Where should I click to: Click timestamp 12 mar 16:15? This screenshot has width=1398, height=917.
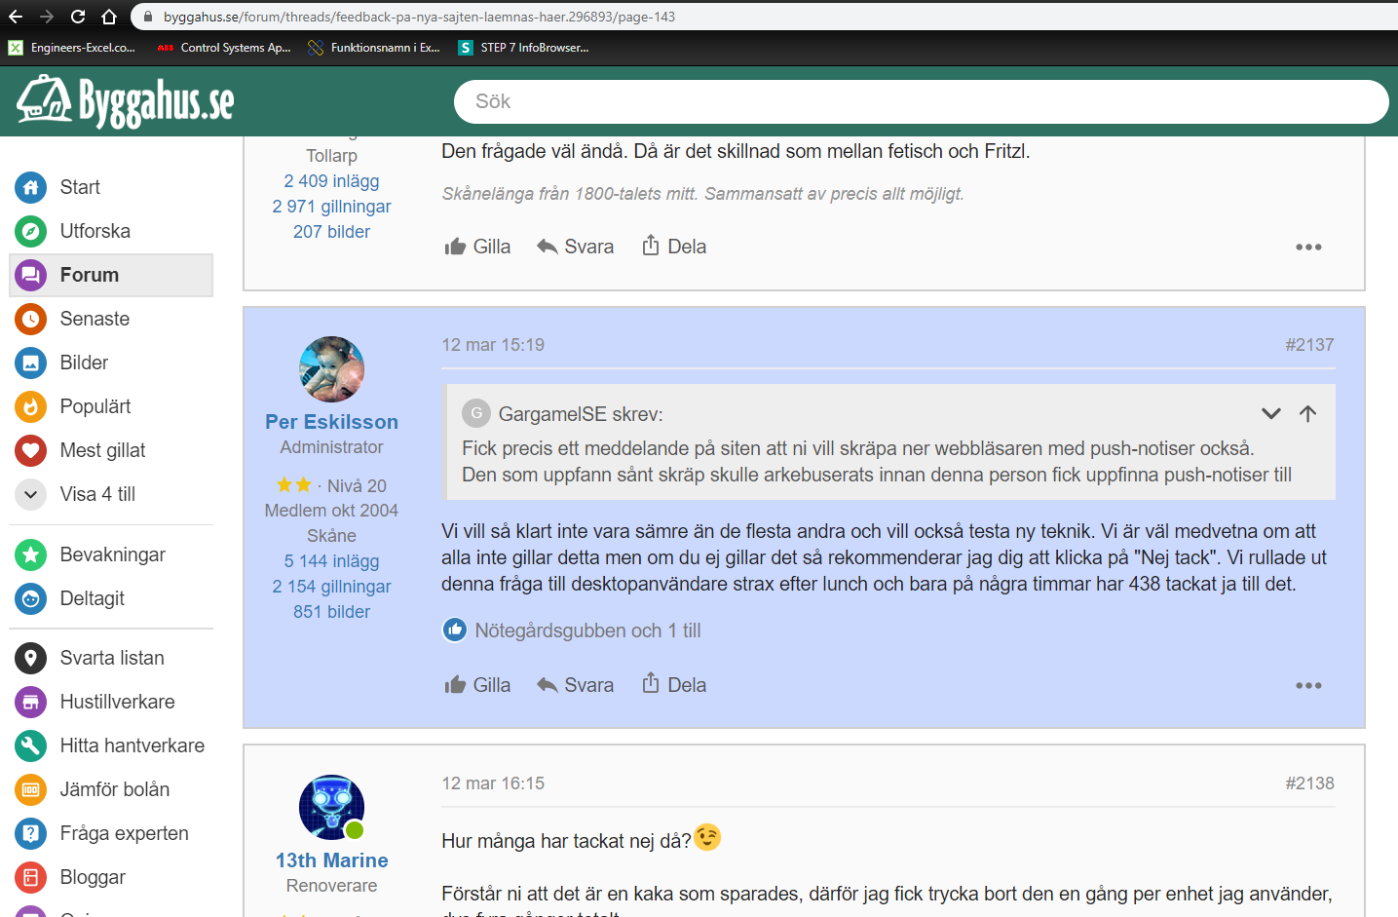[x=493, y=783]
